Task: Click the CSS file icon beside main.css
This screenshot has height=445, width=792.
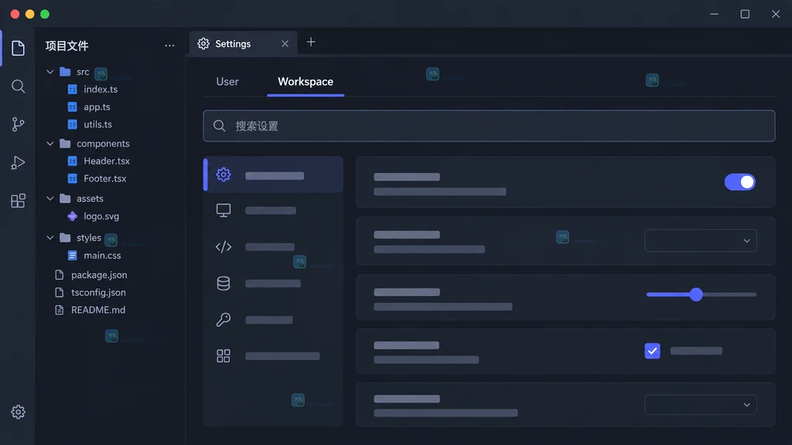Action: pyautogui.click(x=72, y=255)
